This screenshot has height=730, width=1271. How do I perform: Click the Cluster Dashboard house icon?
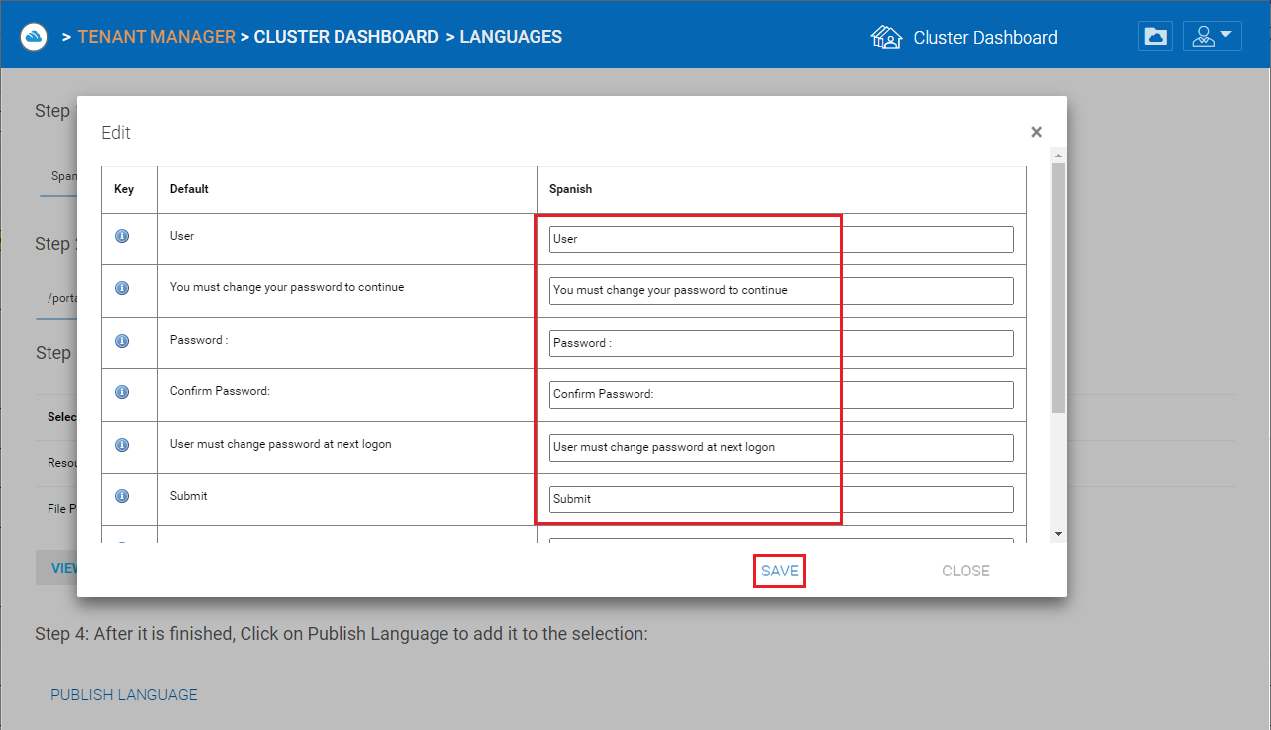886,37
